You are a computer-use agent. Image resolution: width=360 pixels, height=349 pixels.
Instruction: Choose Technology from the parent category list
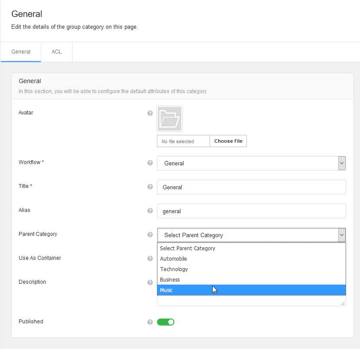coord(251,269)
